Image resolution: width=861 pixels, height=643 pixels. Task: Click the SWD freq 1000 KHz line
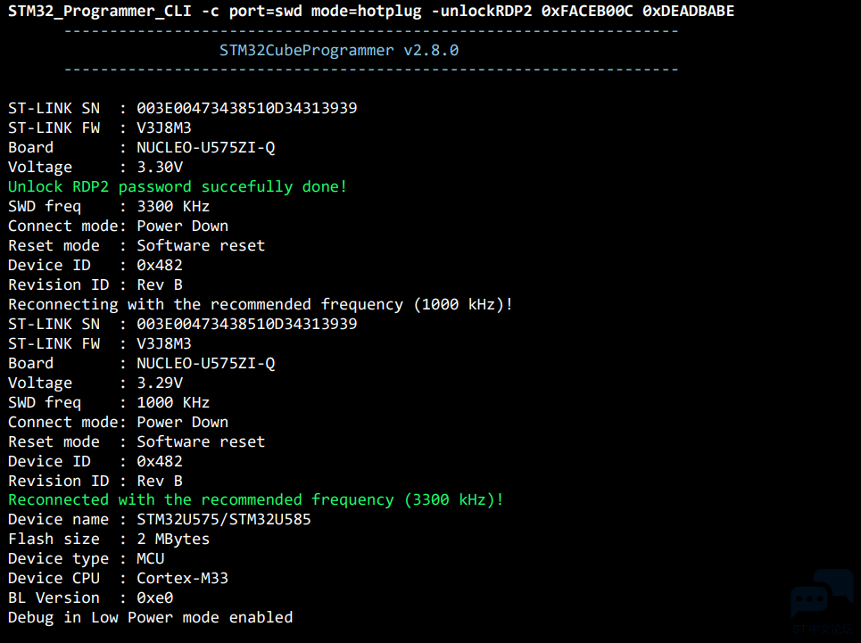109,403
